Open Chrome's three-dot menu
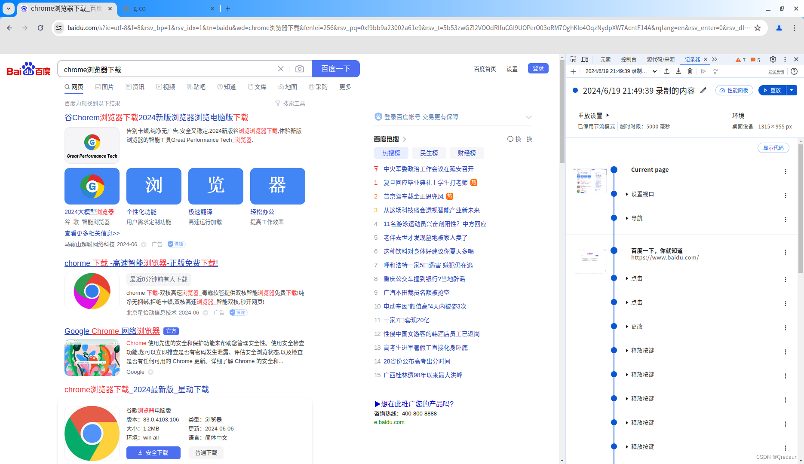 [795, 28]
